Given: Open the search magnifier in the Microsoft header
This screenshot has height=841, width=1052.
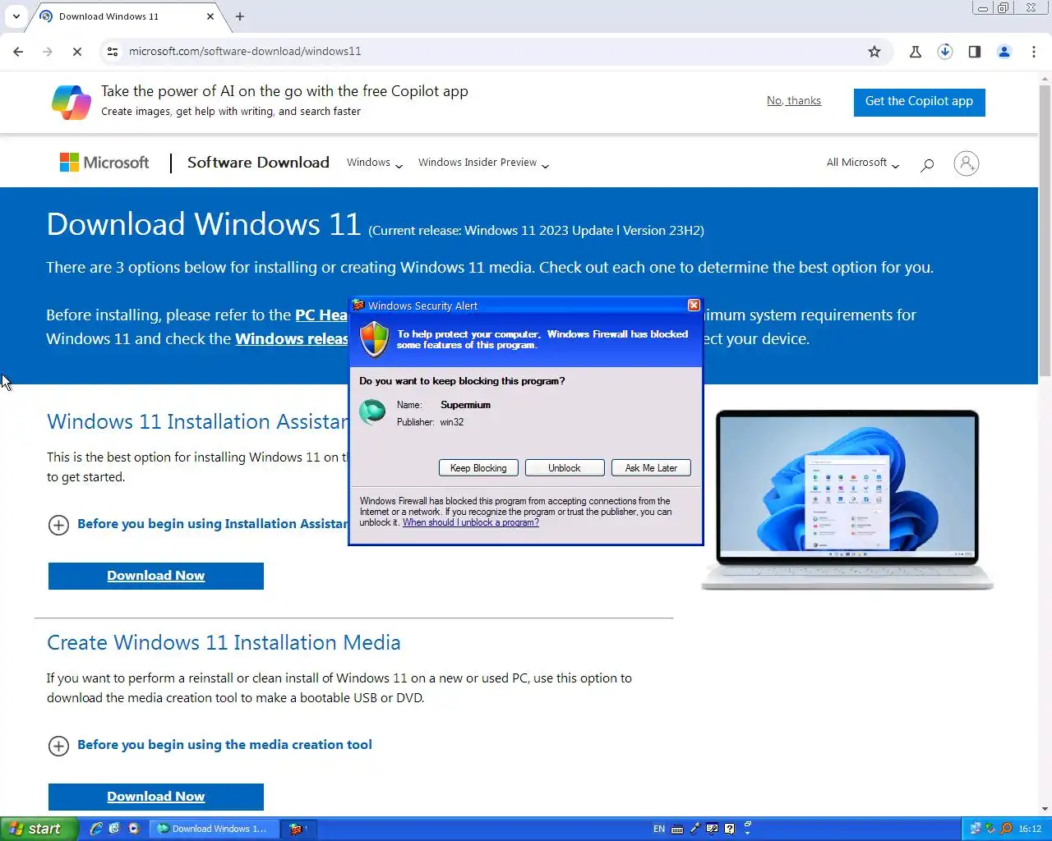Looking at the screenshot, I should click(x=927, y=164).
